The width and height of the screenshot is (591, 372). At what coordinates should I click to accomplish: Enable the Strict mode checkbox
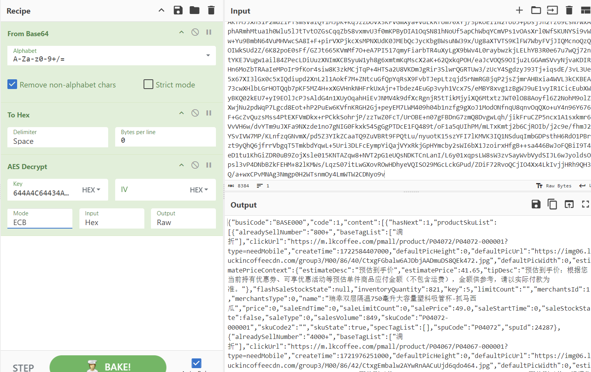(x=148, y=84)
